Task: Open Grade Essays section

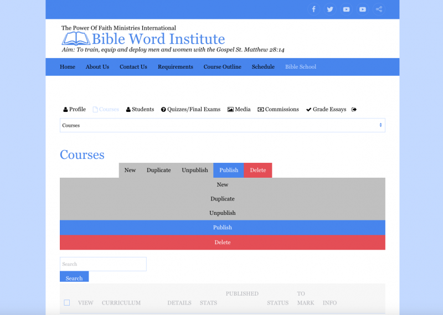Action: point(326,109)
